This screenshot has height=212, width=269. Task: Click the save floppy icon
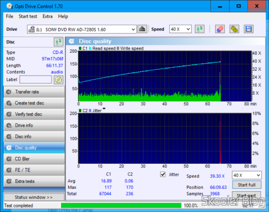[x=249, y=29]
